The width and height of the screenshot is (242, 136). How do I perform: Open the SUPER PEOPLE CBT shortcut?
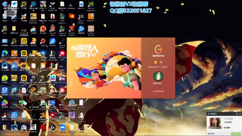point(52,6)
